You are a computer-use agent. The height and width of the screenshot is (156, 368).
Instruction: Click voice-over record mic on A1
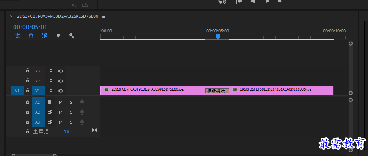82,102
